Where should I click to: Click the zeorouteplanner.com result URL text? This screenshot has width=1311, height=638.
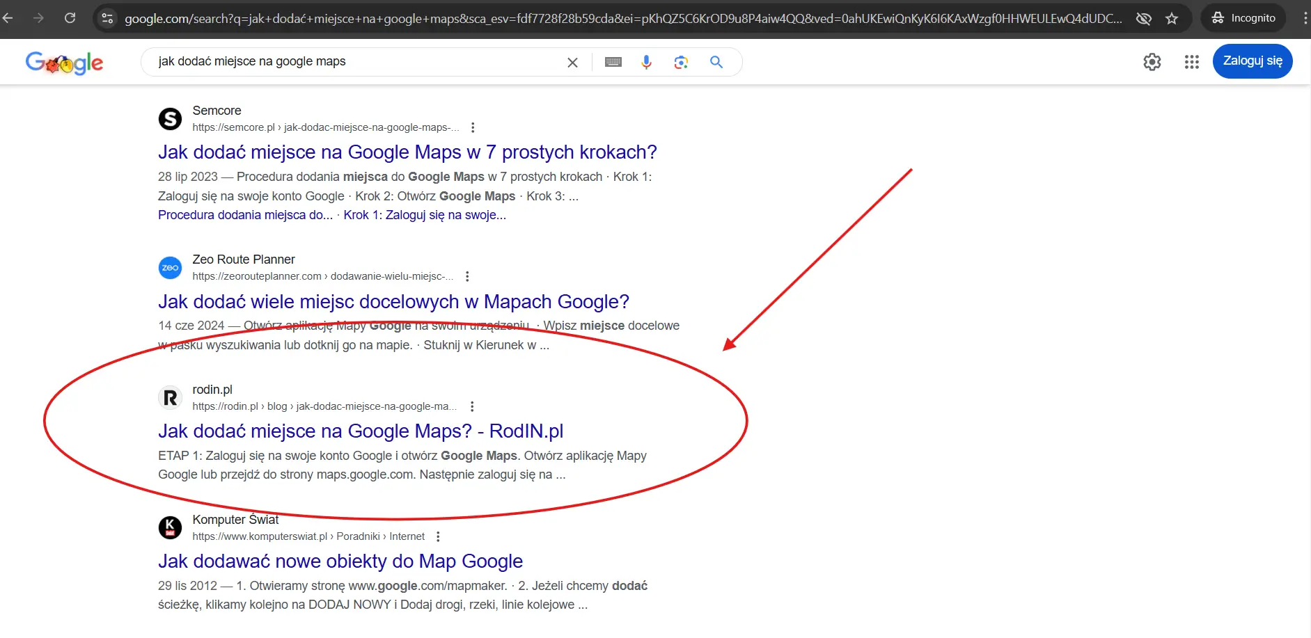coord(323,276)
